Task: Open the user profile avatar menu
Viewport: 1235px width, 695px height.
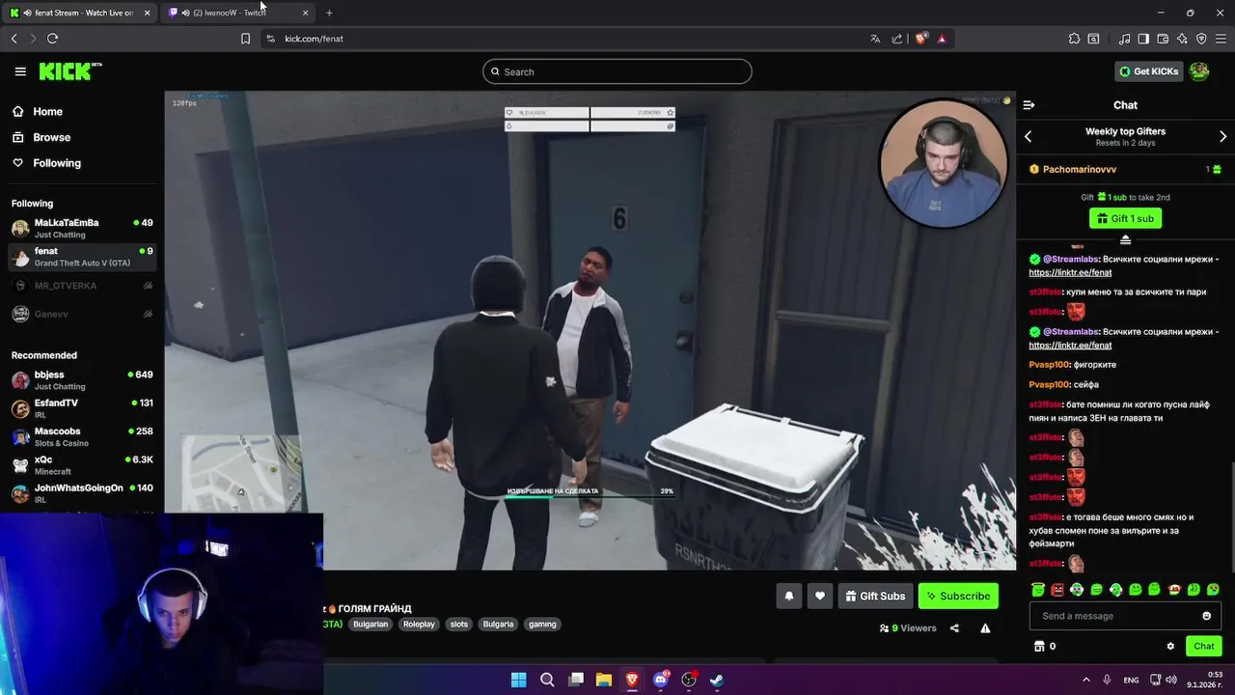Action: click(1199, 71)
